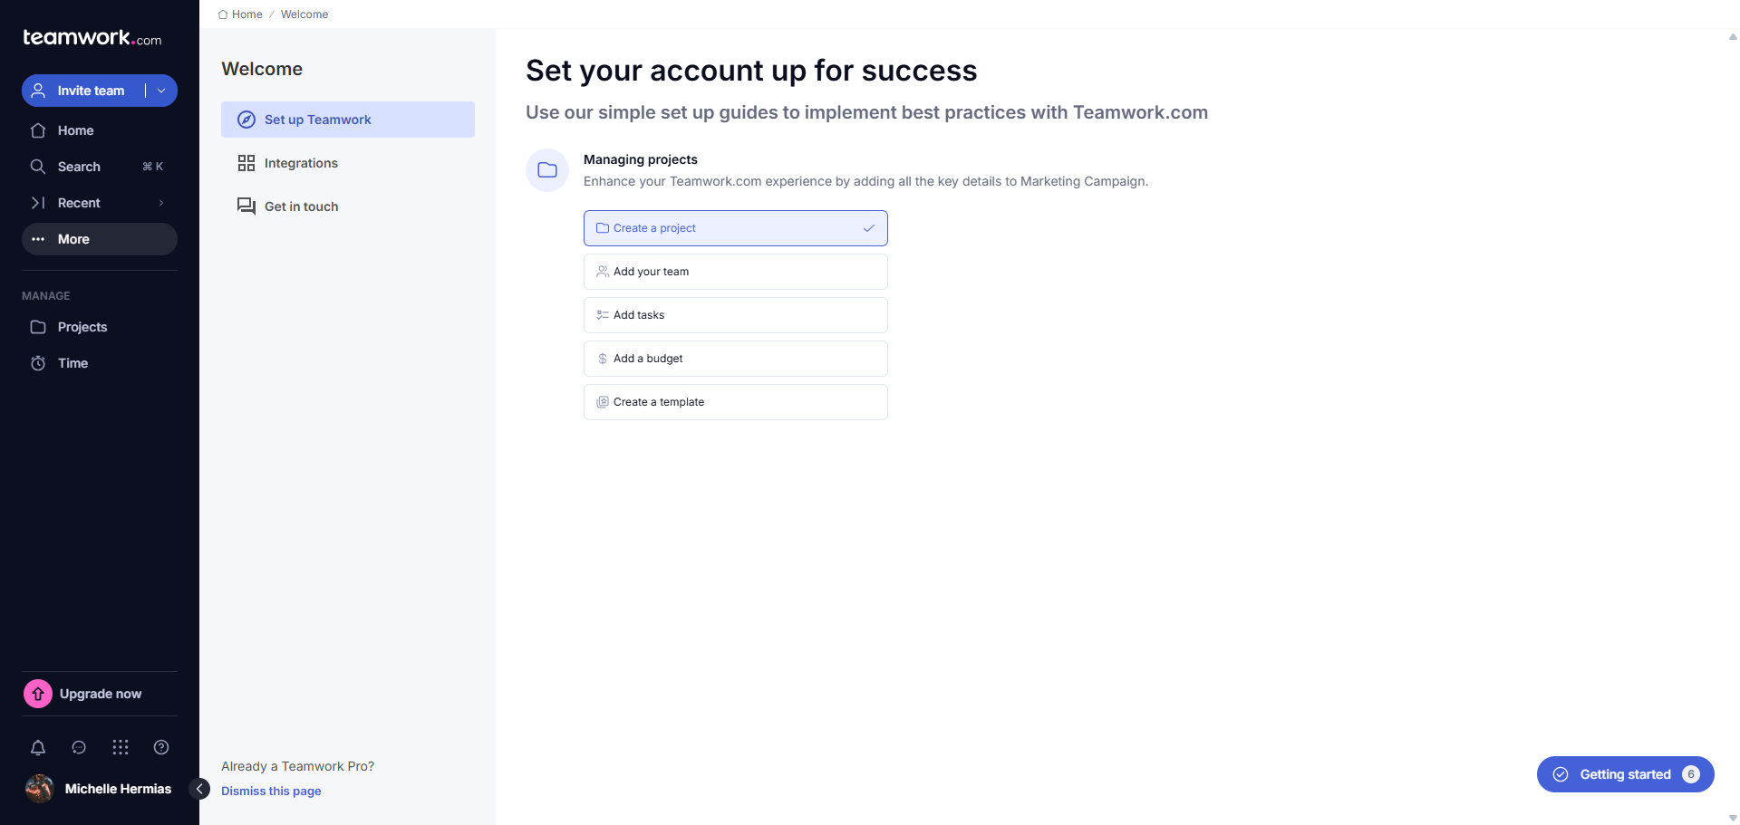Click the pink Upgrade now arrow icon

click(x=38, y=694)
